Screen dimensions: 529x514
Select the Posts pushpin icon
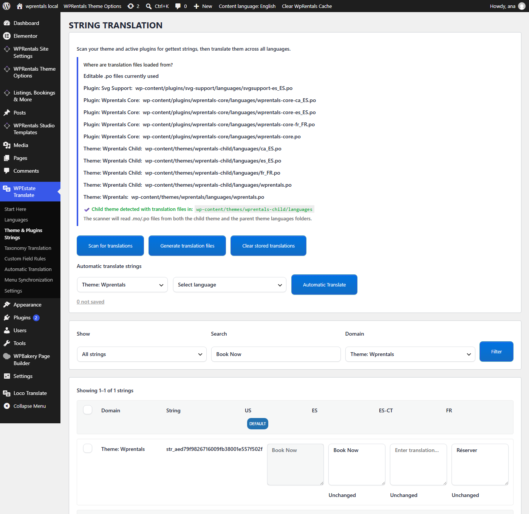tap(7, 113)
